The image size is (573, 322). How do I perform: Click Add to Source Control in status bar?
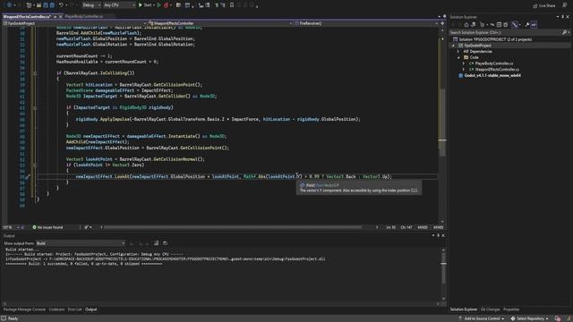[x=482, y=318]
